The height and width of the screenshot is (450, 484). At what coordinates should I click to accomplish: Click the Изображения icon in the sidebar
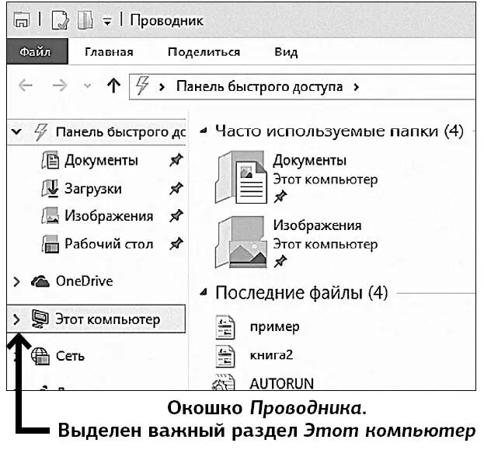pos(50,215)
